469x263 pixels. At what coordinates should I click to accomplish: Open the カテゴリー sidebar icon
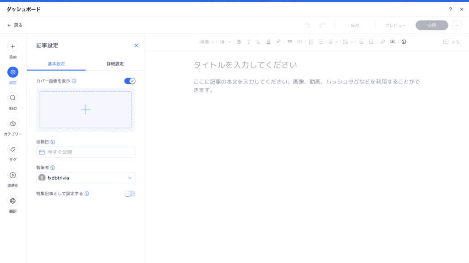[12, 123]
